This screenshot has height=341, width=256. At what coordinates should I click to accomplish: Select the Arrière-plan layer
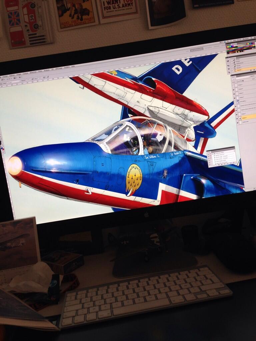point(247,121)
